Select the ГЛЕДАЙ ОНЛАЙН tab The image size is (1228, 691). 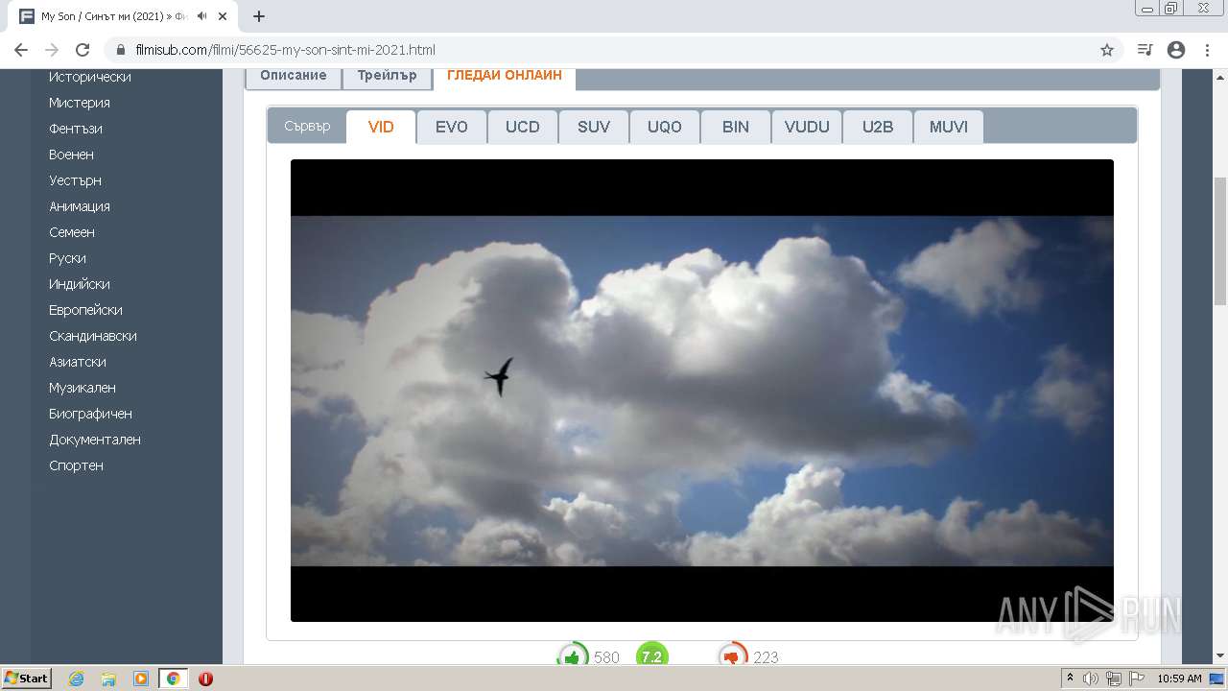click(505, 77)
